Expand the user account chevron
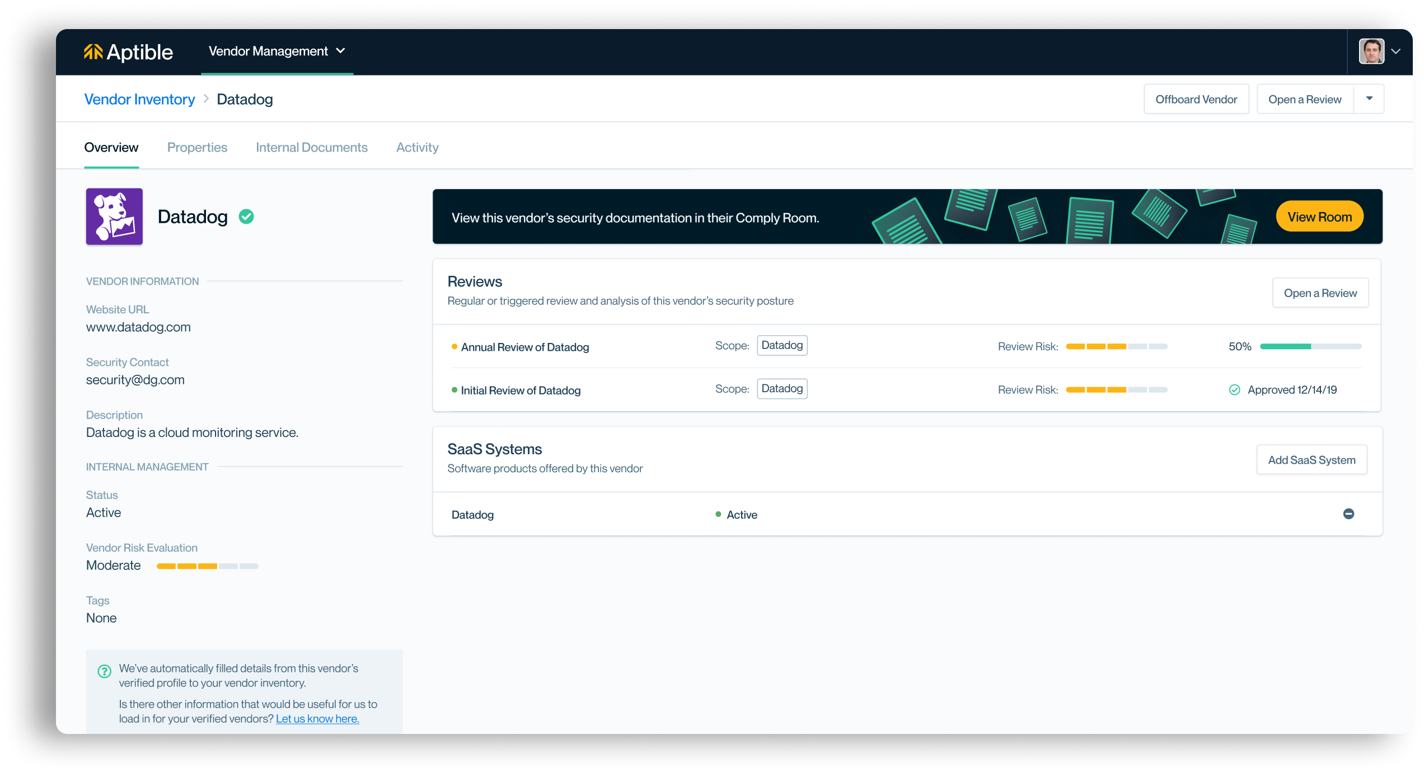This screenshot has height=772, width=1424. point(1396,51)
